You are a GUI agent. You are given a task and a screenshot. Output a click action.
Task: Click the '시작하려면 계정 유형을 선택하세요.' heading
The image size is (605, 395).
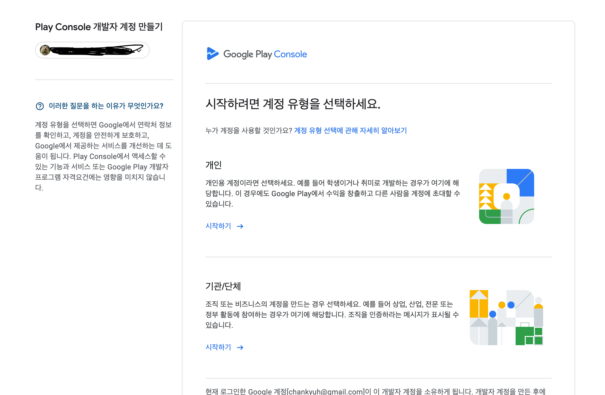point(293,104)
